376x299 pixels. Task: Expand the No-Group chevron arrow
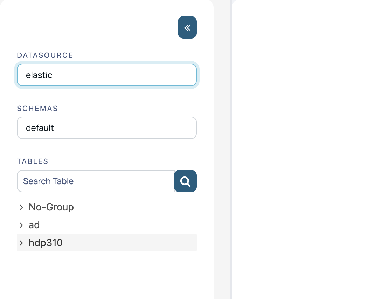21,207
